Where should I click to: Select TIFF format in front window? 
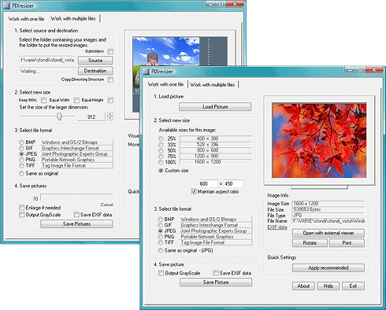pyautogui.click(x=160, y=242)
